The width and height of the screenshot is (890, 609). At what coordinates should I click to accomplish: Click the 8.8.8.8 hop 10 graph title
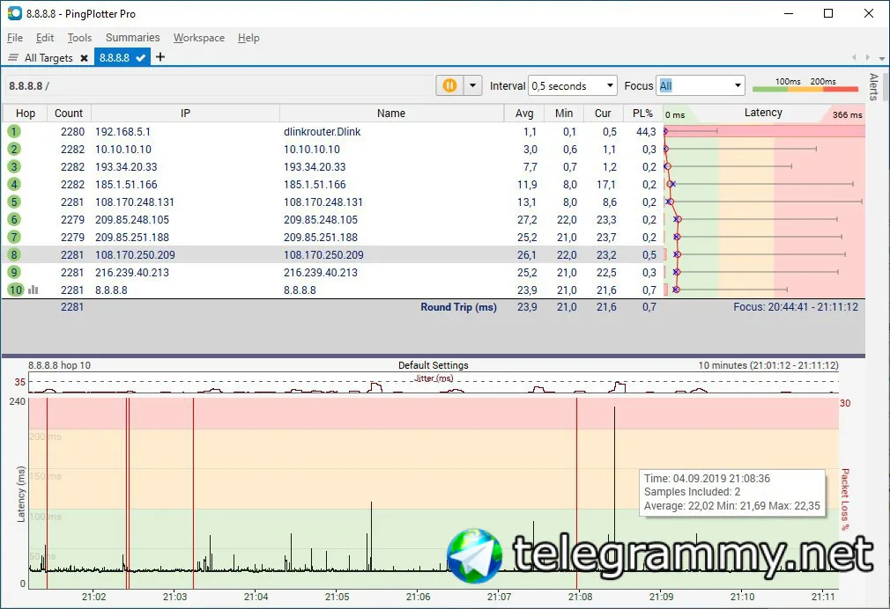pyautogui.click(x=59, y=365)
